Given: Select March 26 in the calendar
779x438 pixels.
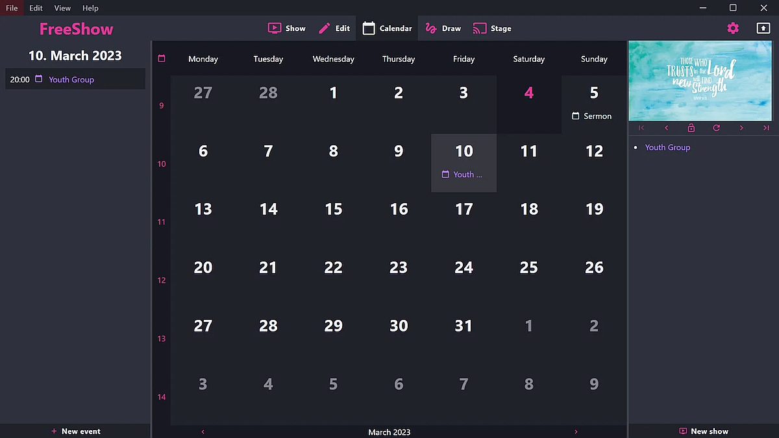Looking at the screenshot, I should pyautogui.click(x=594, y=279).
